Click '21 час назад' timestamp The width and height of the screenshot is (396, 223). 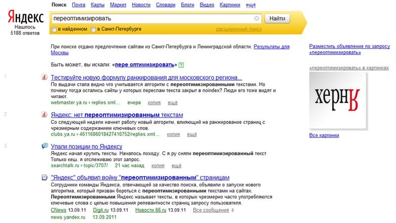coord(130,166)
